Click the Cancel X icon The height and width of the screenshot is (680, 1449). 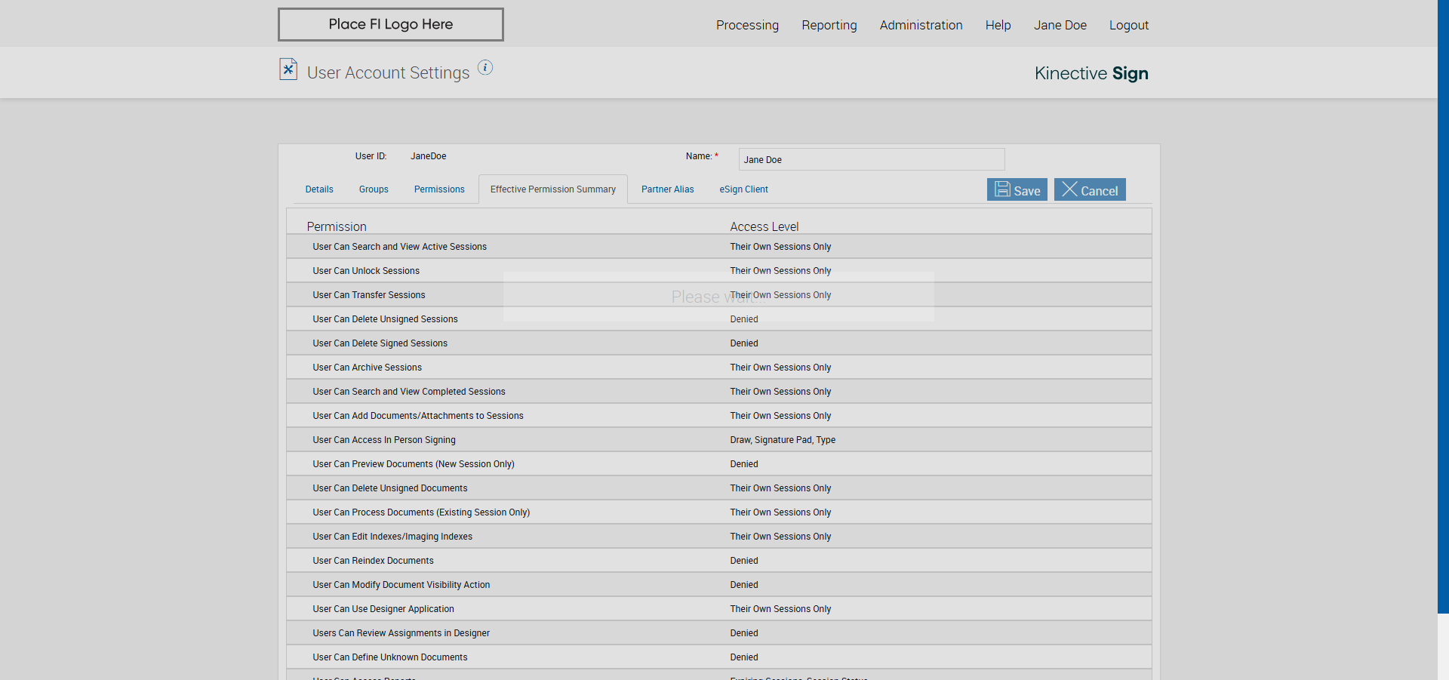[x=1069, y=189]
